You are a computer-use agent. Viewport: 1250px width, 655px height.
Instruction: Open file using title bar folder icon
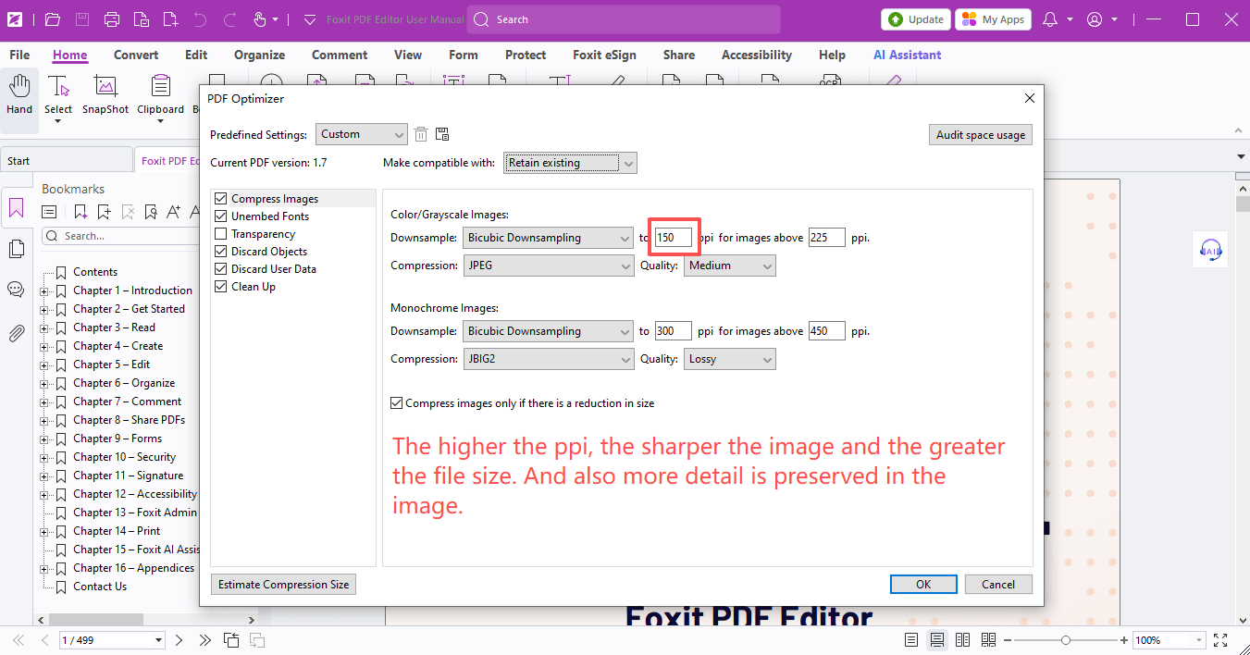click(x=53, y=19)
